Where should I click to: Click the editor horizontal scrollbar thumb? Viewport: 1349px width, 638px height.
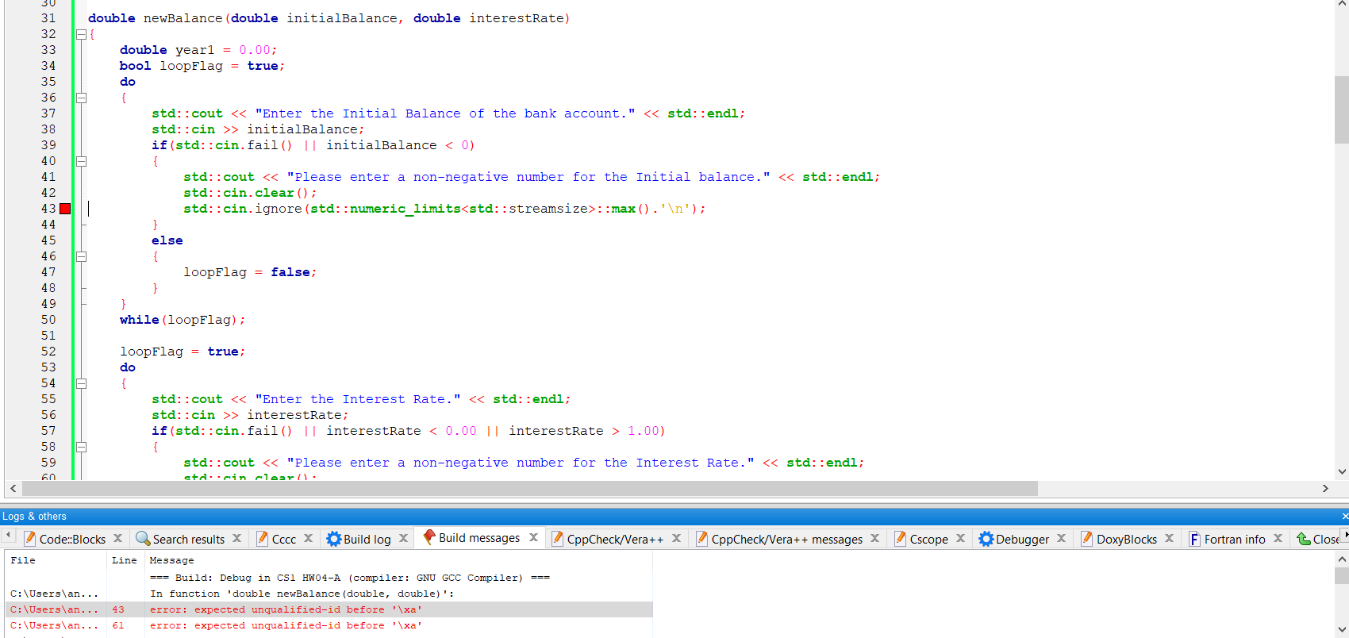(530, 488)
